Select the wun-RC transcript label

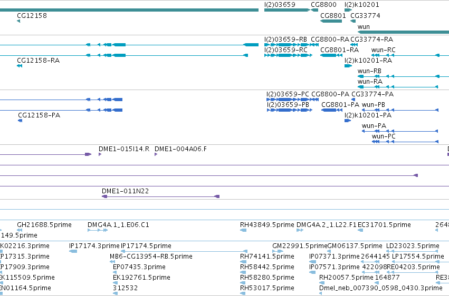pos(384,50)
